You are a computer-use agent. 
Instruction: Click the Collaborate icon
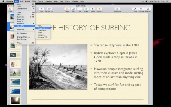coord(117,9)
